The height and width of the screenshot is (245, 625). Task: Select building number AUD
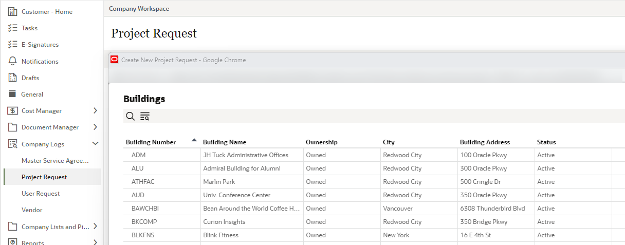(x=138, y=195)
